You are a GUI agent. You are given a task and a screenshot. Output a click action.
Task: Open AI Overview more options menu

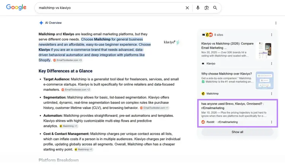coord(276,23)
